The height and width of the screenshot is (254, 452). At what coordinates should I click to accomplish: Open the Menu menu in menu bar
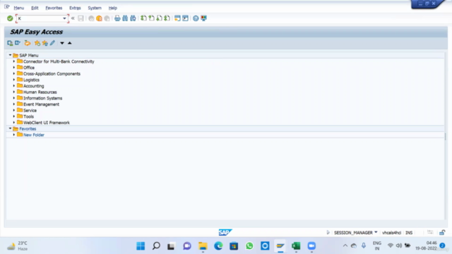[x=19, y=8]
